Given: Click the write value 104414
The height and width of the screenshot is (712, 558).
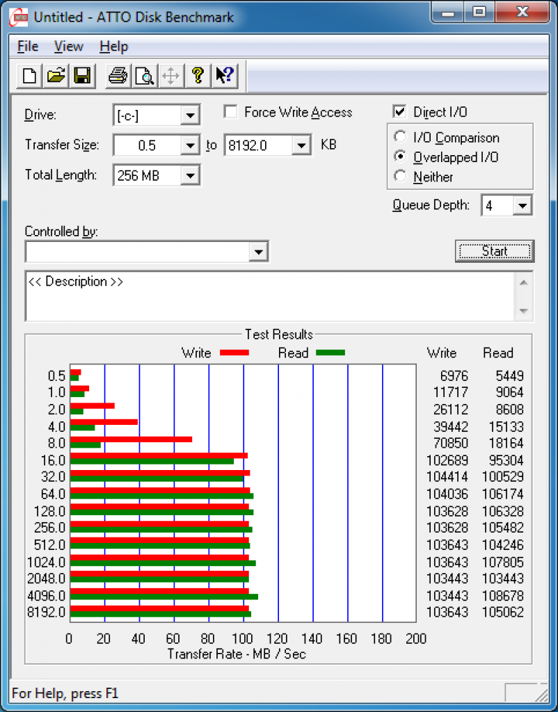Looking at the screenshot, I should 447,477.
